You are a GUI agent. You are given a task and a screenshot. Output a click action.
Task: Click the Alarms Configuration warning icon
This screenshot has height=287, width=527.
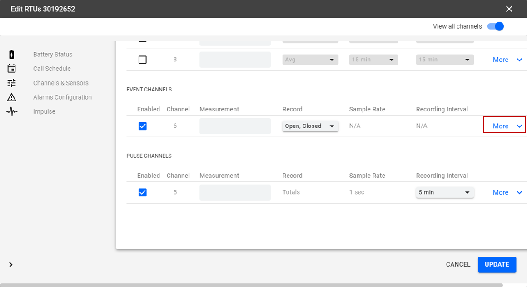[x=12, y=97]
